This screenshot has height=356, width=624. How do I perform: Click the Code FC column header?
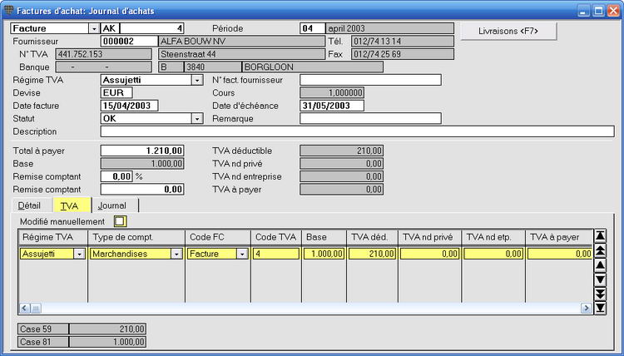click(218, 237)
